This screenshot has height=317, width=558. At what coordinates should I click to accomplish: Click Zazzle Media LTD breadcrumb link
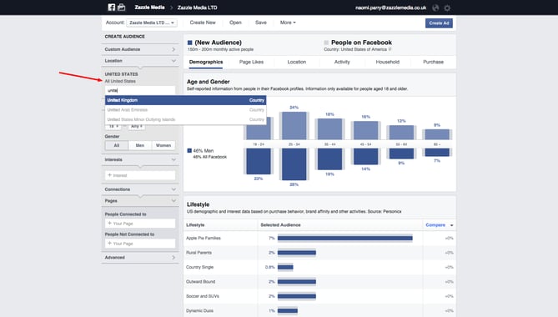197,8
